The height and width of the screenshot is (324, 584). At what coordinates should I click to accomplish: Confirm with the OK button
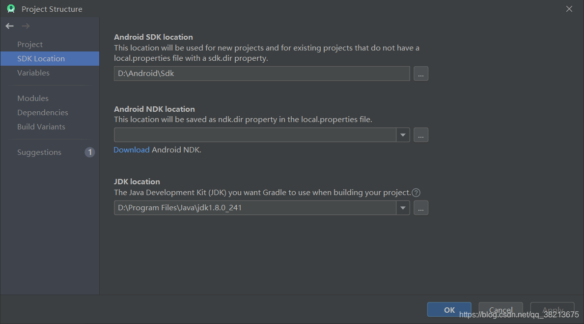point(449,310)
